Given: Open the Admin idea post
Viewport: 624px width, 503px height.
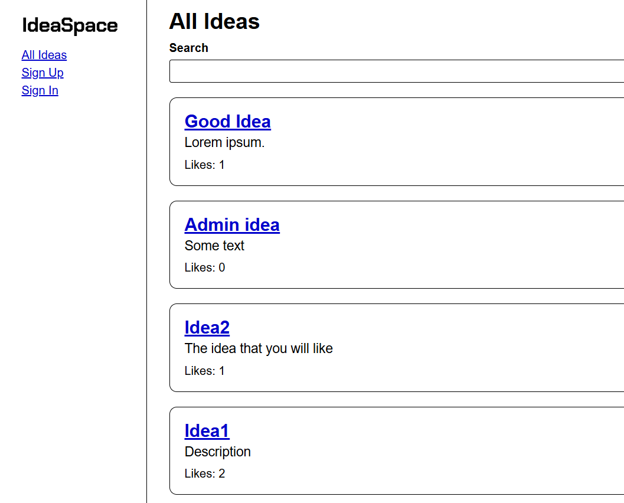Looking at the screenshot, I should point(232,224).
